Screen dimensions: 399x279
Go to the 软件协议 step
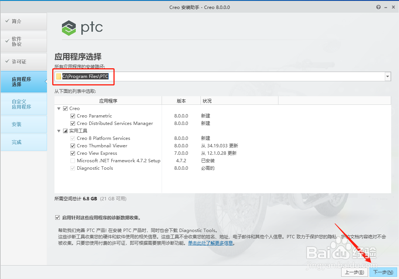point(24,41)
